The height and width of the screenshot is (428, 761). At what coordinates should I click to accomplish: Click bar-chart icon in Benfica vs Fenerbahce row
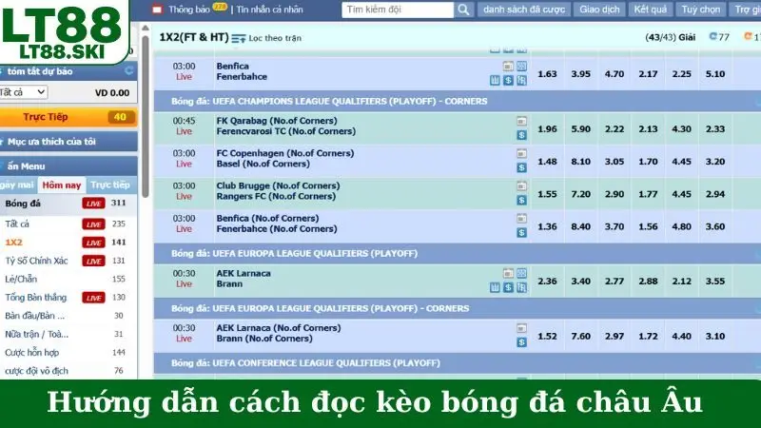click(495, 80)
